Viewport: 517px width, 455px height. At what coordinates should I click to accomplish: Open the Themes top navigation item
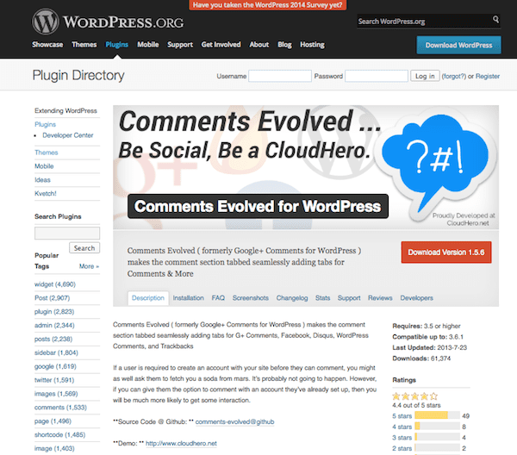click(84, 45)
